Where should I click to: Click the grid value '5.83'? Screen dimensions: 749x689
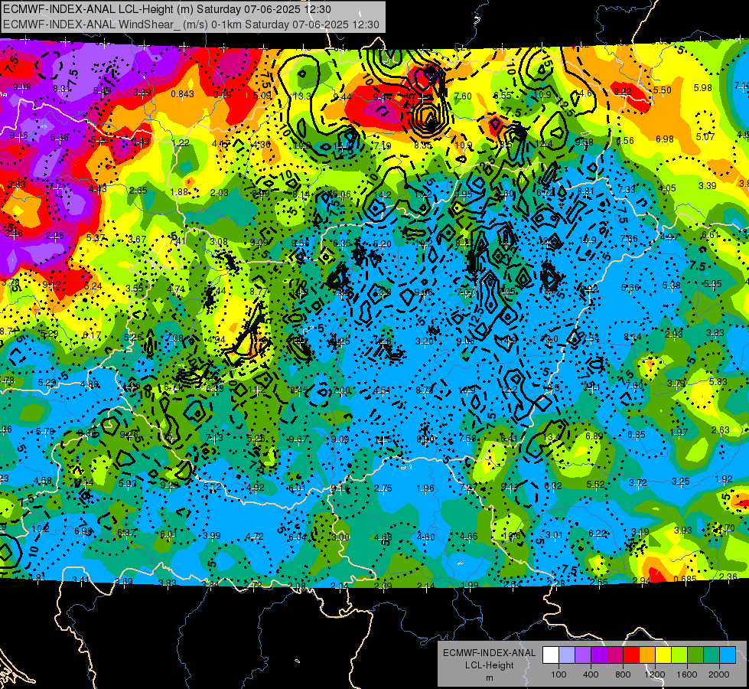pos(718,381)
